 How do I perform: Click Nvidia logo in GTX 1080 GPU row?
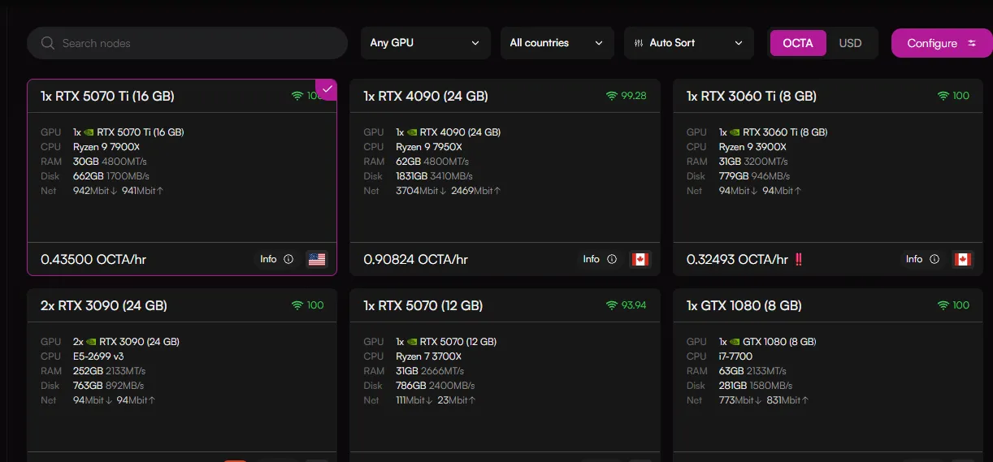click(735, 342)
